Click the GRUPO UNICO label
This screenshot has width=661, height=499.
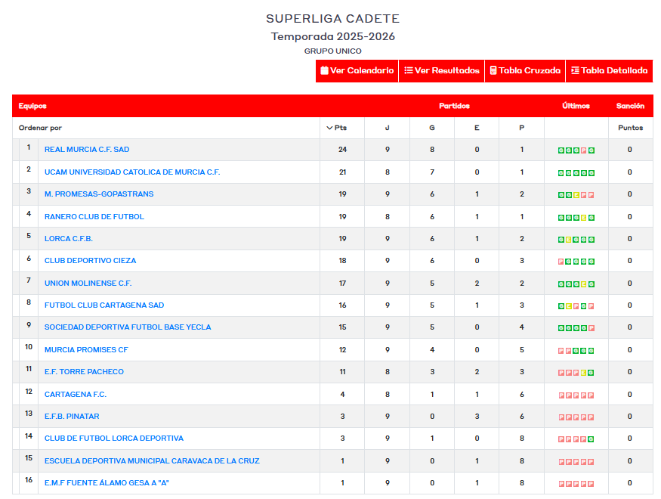(x=332, y=51)
